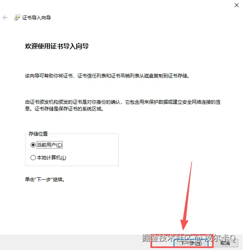Click the paragraph about 证书吊销列表
This screenshot has width=243, height=250.
(x=107, y=76)
